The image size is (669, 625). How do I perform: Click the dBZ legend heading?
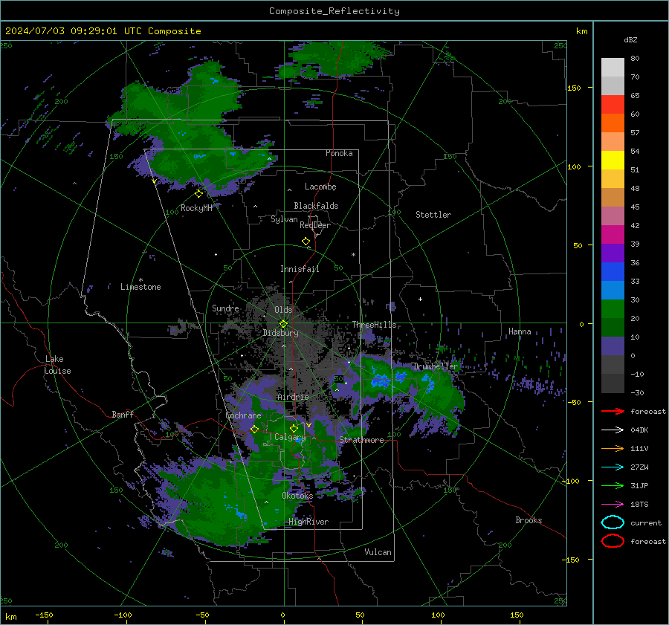click(x=630, y=39)
